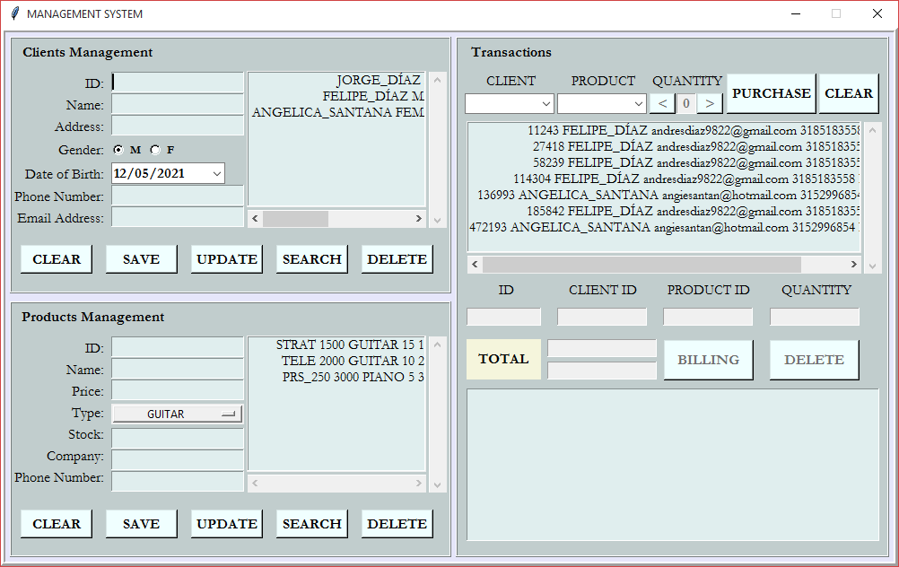
Task: Select JORGE_DÍAZ in the client list
Action: pos(377,80)
